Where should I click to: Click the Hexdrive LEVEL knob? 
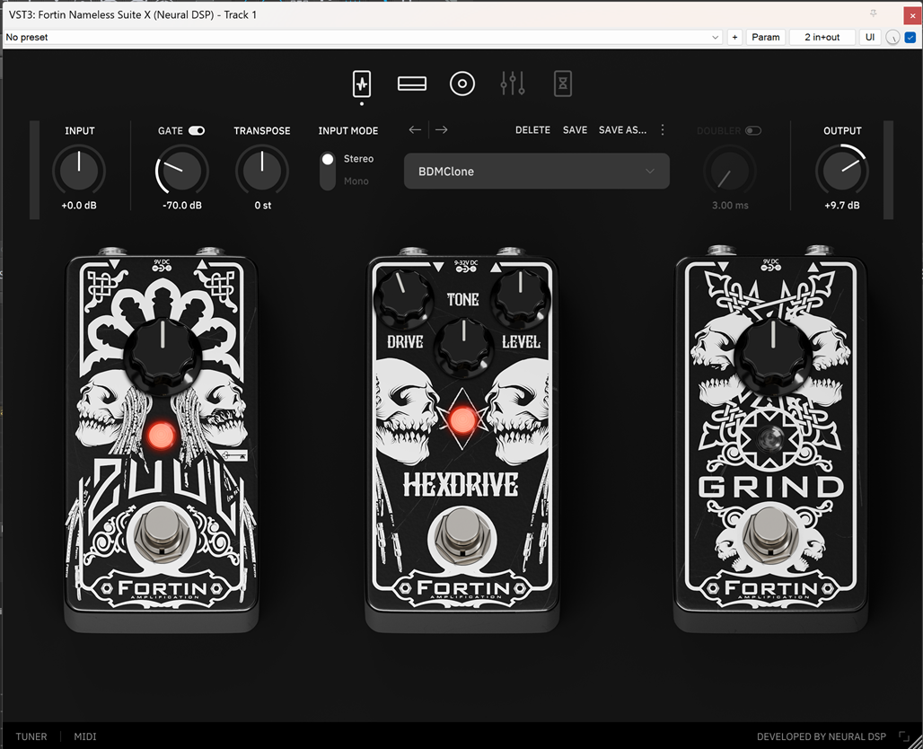click(x=521, y=299)
